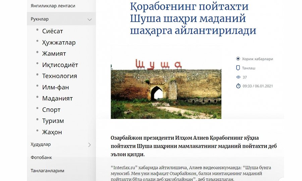Click the Танлаш label to bookmark article
Viewport: 302px width, 181px height.
coord(249,68)
